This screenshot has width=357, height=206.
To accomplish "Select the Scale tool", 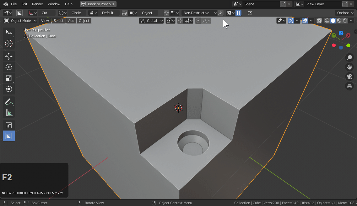I will pyautogui.click(x=9, y=78).
